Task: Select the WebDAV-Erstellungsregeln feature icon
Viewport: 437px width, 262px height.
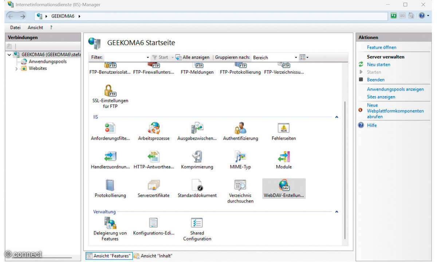Action: (x=284, y=188)
